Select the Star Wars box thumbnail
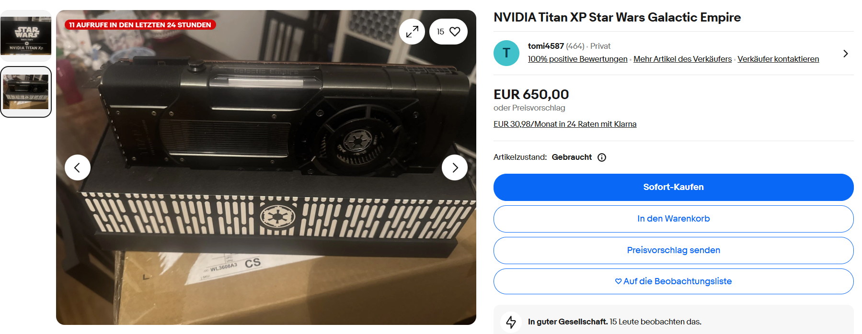Viewport: 862px width, 334px height. click(x=26, y=35)
